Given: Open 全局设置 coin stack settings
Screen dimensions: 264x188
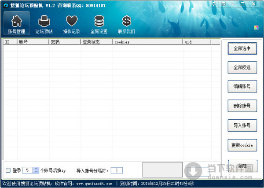Looking at the screenshot, I should pyautogui.click(x=99, y=25).
